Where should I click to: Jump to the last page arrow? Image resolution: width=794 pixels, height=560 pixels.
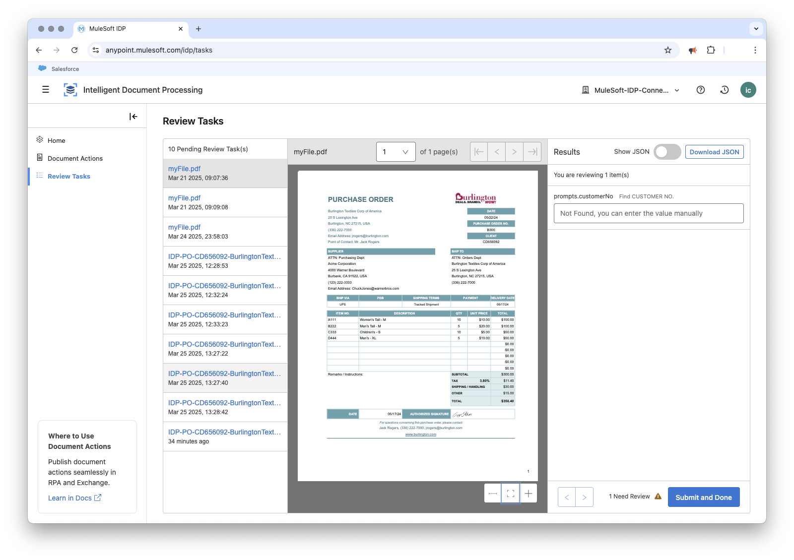pos(531,152)
